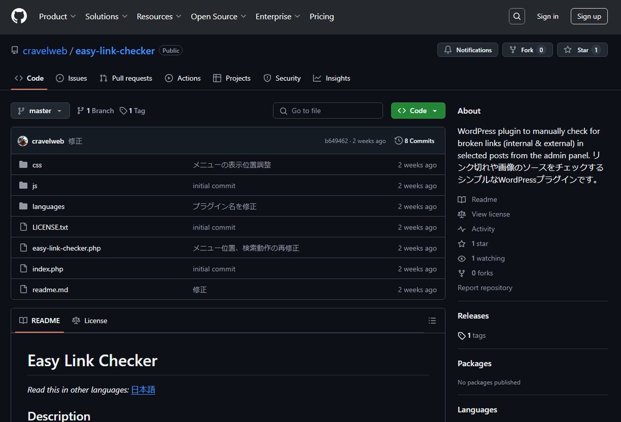Click the 1 Branch link
621x422 pixels.
pos(95,111)
